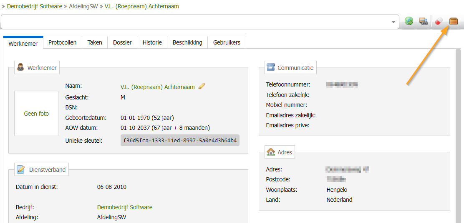Click the Geboortedatum value 01-01-1970 (52 jaar)

(x=147, y=118)
